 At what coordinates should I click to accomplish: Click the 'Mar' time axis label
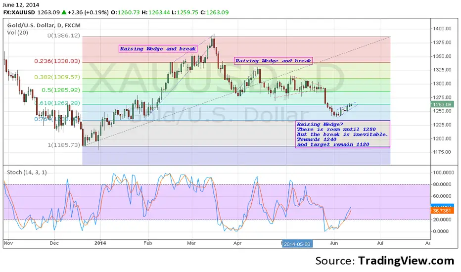[191, 243]
